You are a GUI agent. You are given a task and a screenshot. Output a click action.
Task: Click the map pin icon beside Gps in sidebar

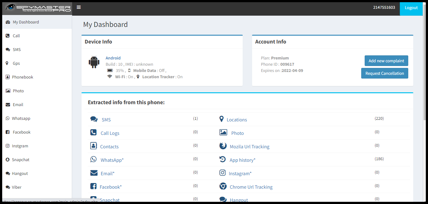7,63
